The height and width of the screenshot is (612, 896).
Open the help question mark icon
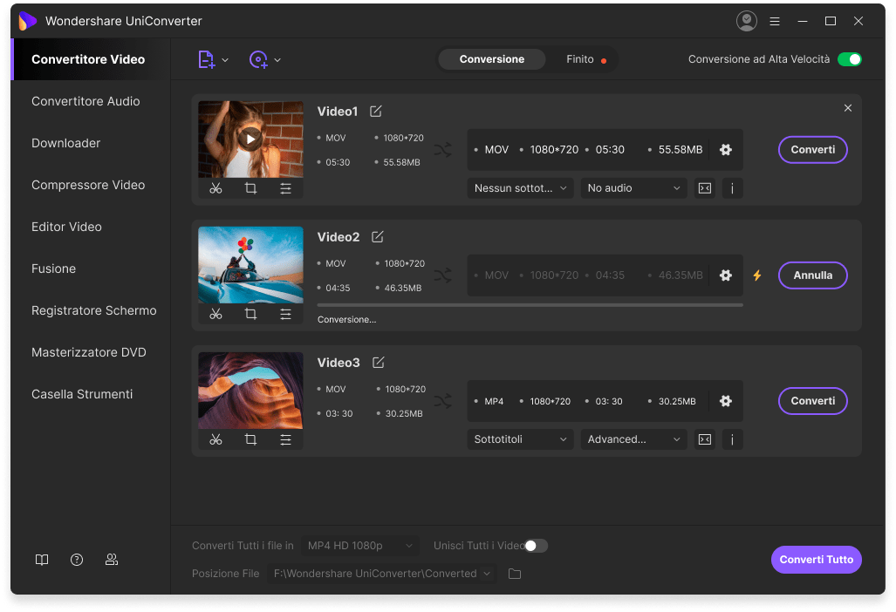(x=77, y=560)
